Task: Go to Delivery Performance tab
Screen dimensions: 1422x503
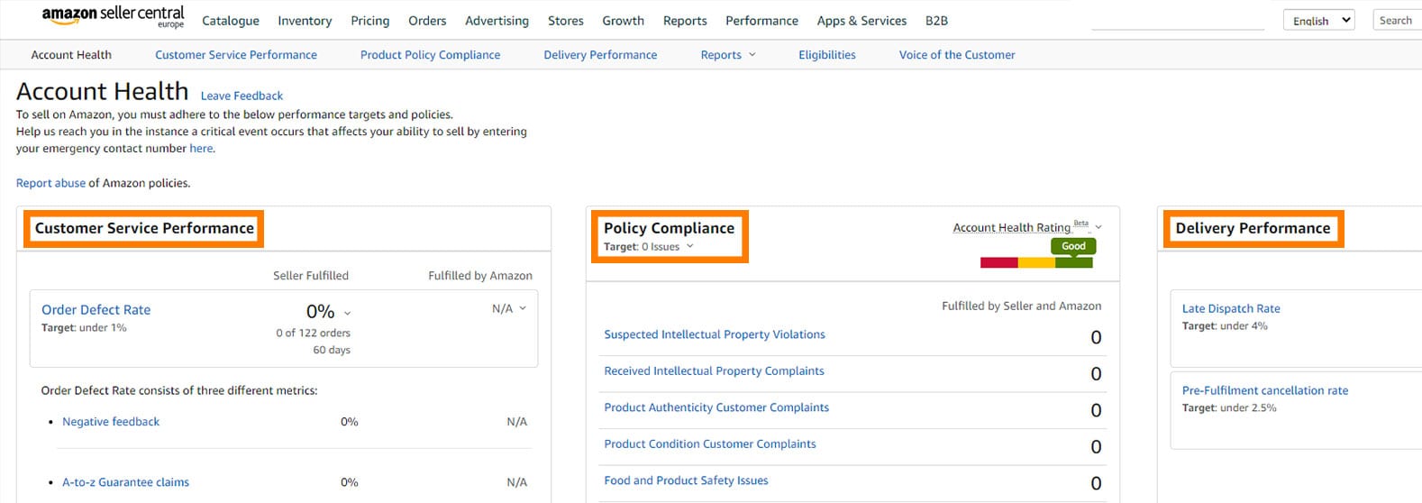Action: point(600,55)
